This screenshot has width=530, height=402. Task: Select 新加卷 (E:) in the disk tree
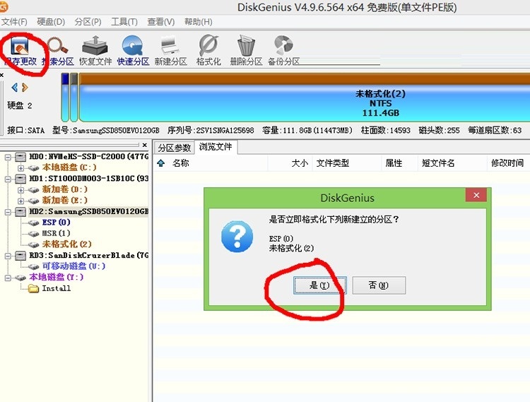tap(65, 201)
